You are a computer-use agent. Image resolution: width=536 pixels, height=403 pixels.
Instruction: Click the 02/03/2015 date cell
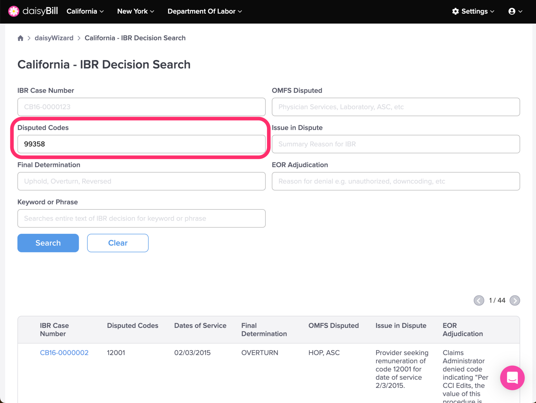coord(192,352)
